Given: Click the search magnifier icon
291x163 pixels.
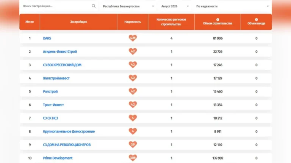Looking at the screenshot, I should 94,6.
